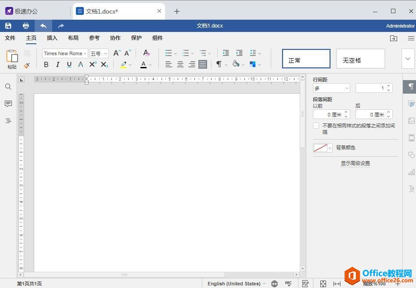The height and width of the screenshot is (288, 416).
Task: Toggle bold formatting
Action: 46,64
